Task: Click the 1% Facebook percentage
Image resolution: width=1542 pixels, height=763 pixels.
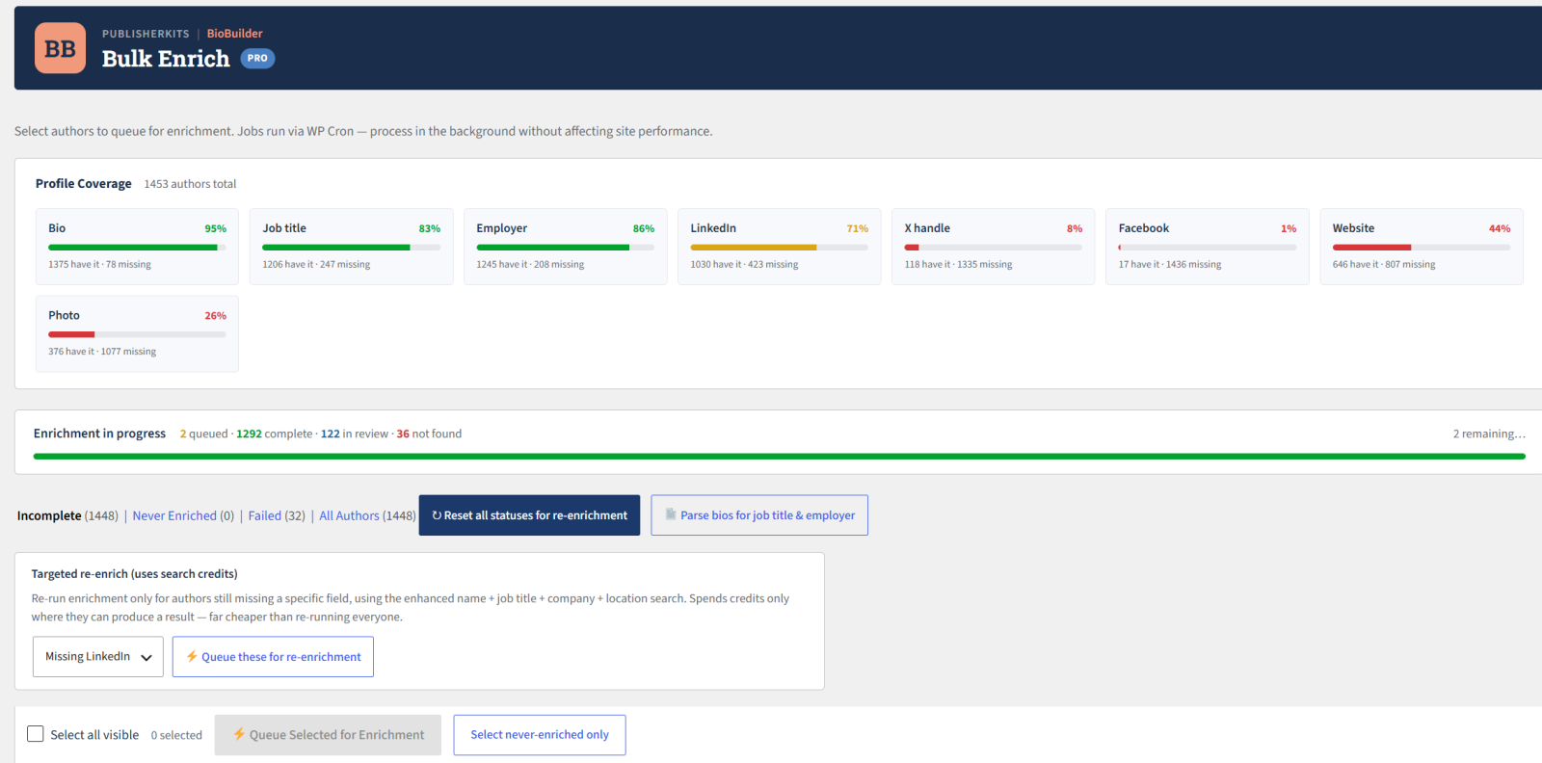Action: [1288, 228]
